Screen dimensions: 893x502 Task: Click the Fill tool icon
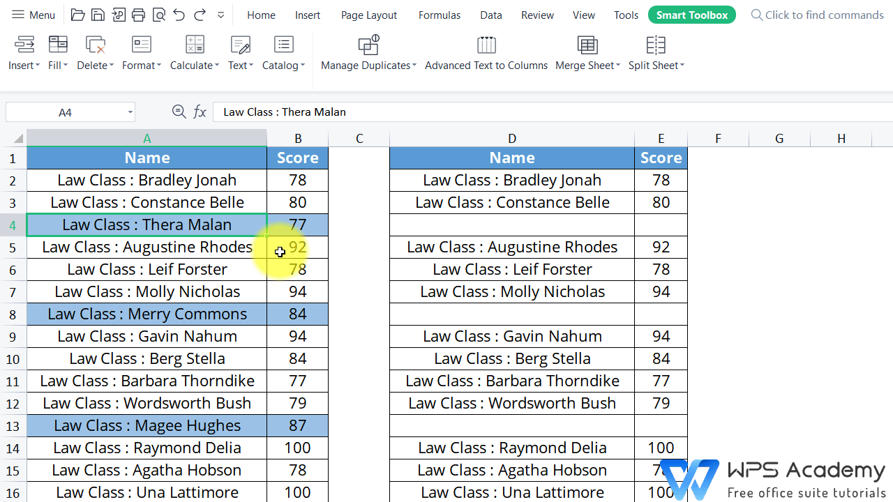click(x=58, y=45)
